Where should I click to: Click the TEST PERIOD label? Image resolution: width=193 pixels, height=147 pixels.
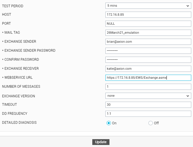(x=13, y=6)
